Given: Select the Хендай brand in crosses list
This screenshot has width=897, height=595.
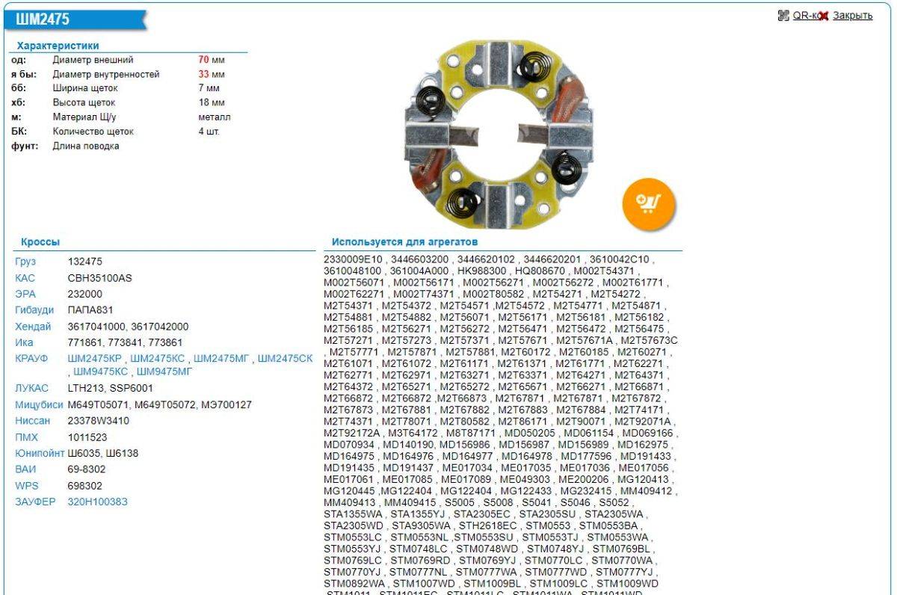Looking at the screenshot, I should pyautogui.click(x=33, y=327).
